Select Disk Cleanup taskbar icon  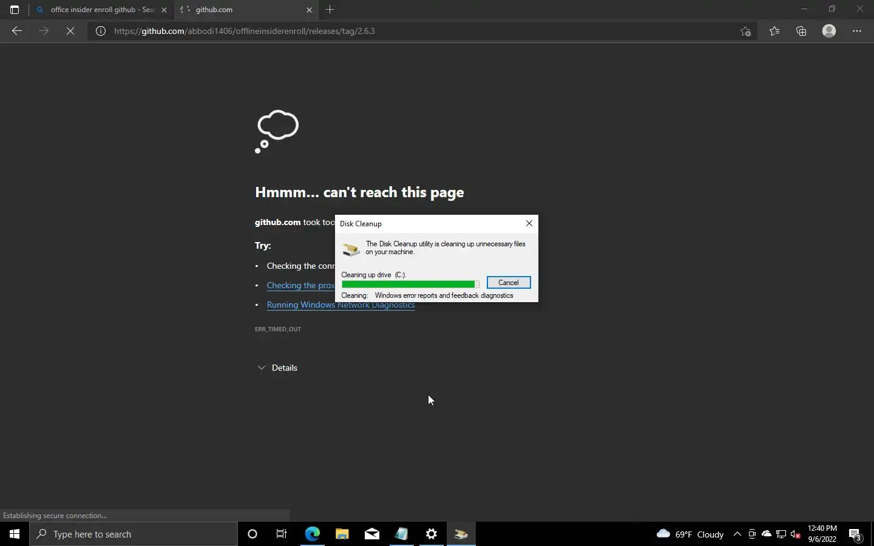click(x=461, y=534)
